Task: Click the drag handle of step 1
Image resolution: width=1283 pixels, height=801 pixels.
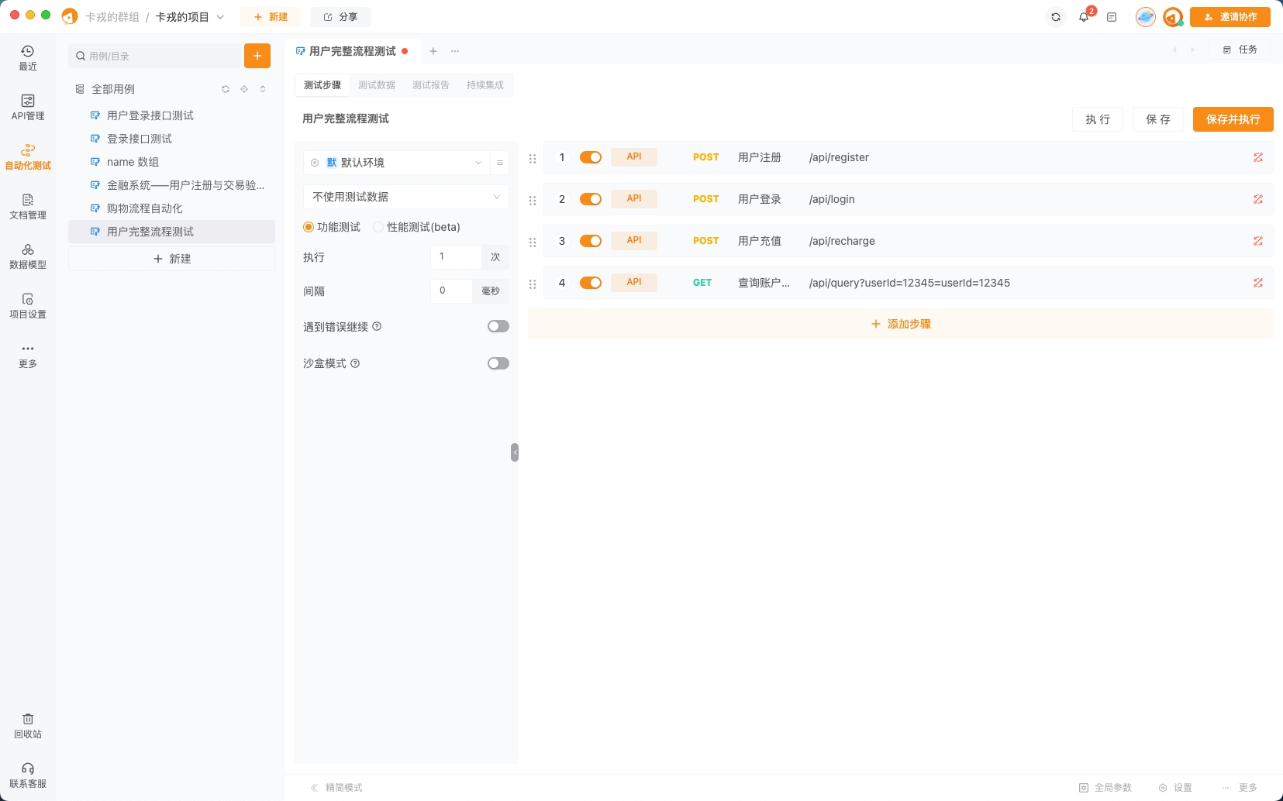Action: tap(533, 158)
